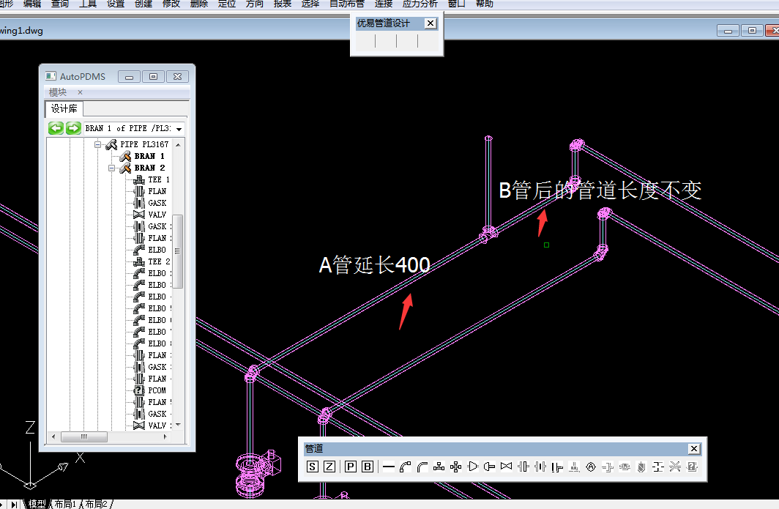Select the VALV item under BRAN 2
The height and width of the screenshot is (509, 779).
pos(157,215)
